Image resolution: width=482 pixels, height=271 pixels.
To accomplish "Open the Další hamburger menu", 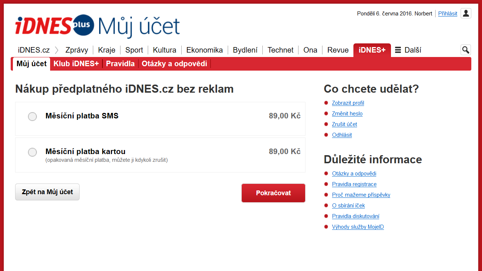I will (408, 50).
